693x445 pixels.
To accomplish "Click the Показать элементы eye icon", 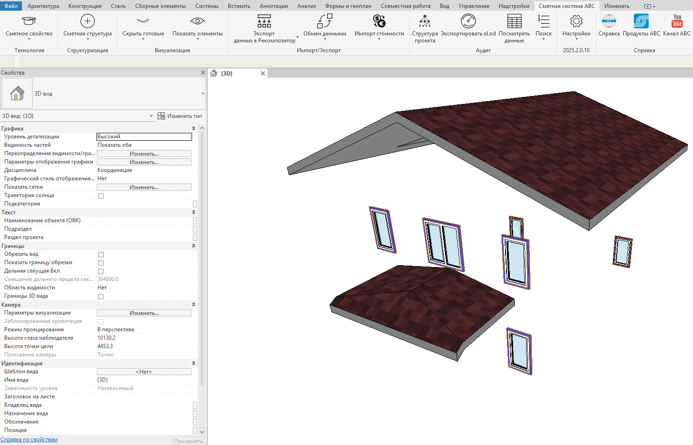I will click(198, 21).
